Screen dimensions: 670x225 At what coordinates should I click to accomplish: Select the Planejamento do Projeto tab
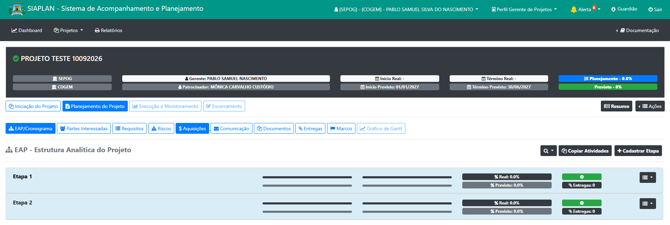click(95, 106)
